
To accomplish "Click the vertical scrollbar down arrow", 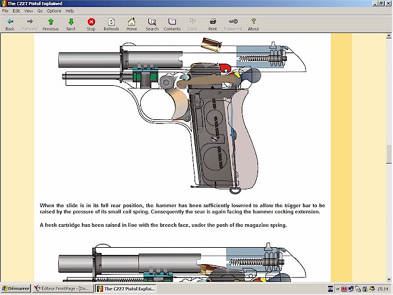I will [388, 279].
